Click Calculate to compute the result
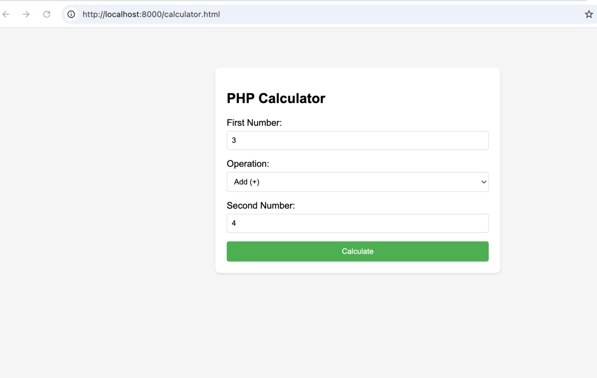This screenshot has width=597, height=378. pos(357,251)
